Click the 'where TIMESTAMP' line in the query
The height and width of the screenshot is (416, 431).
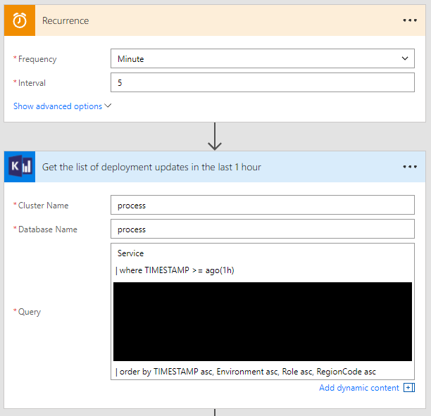175,270
